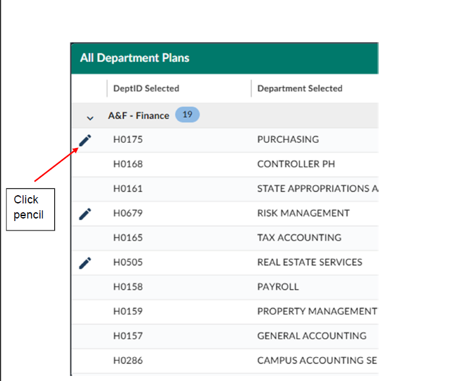Screen dimensions: 465x381
Task: Click the TAX ACCOUNTING department name
Action: 299,238
